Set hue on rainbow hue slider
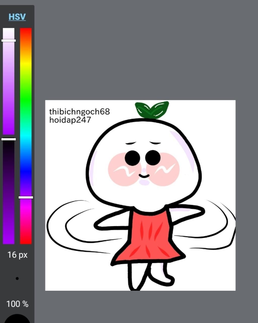258x323 pixels. pos(26,136)
